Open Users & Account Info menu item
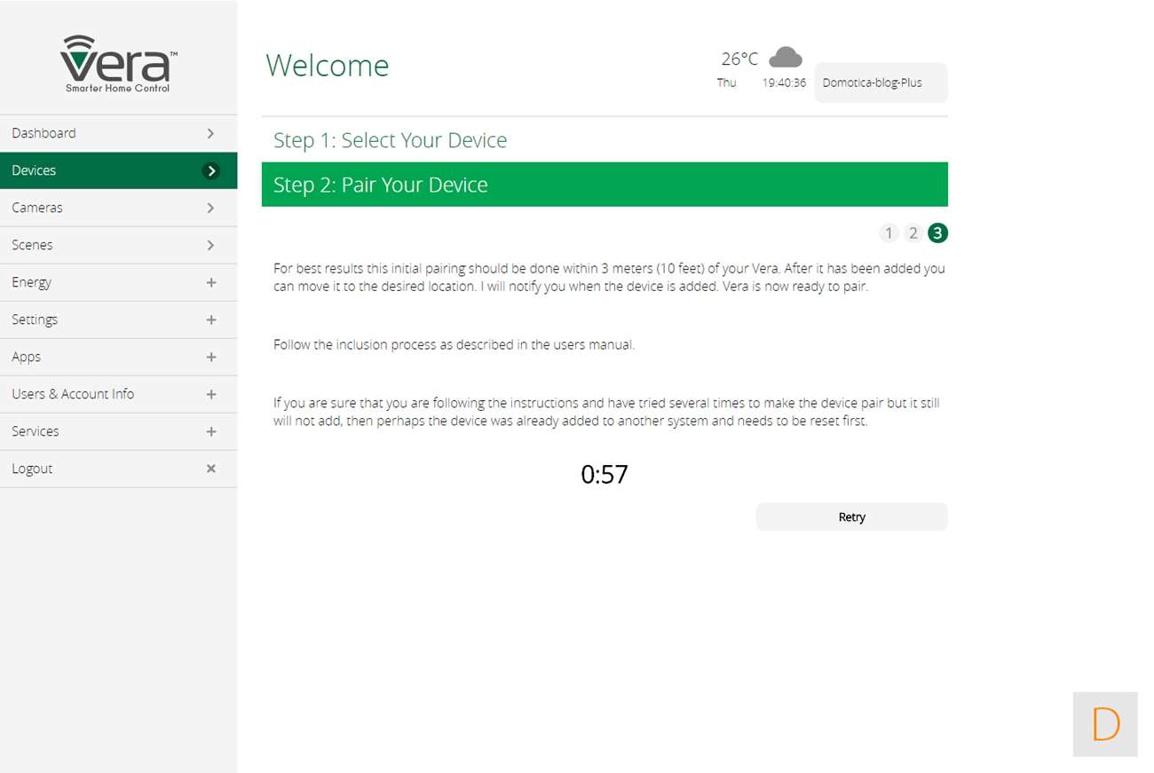Viewport: 1154px width, 773px height. pyautogui.click(x=119, y=394)
